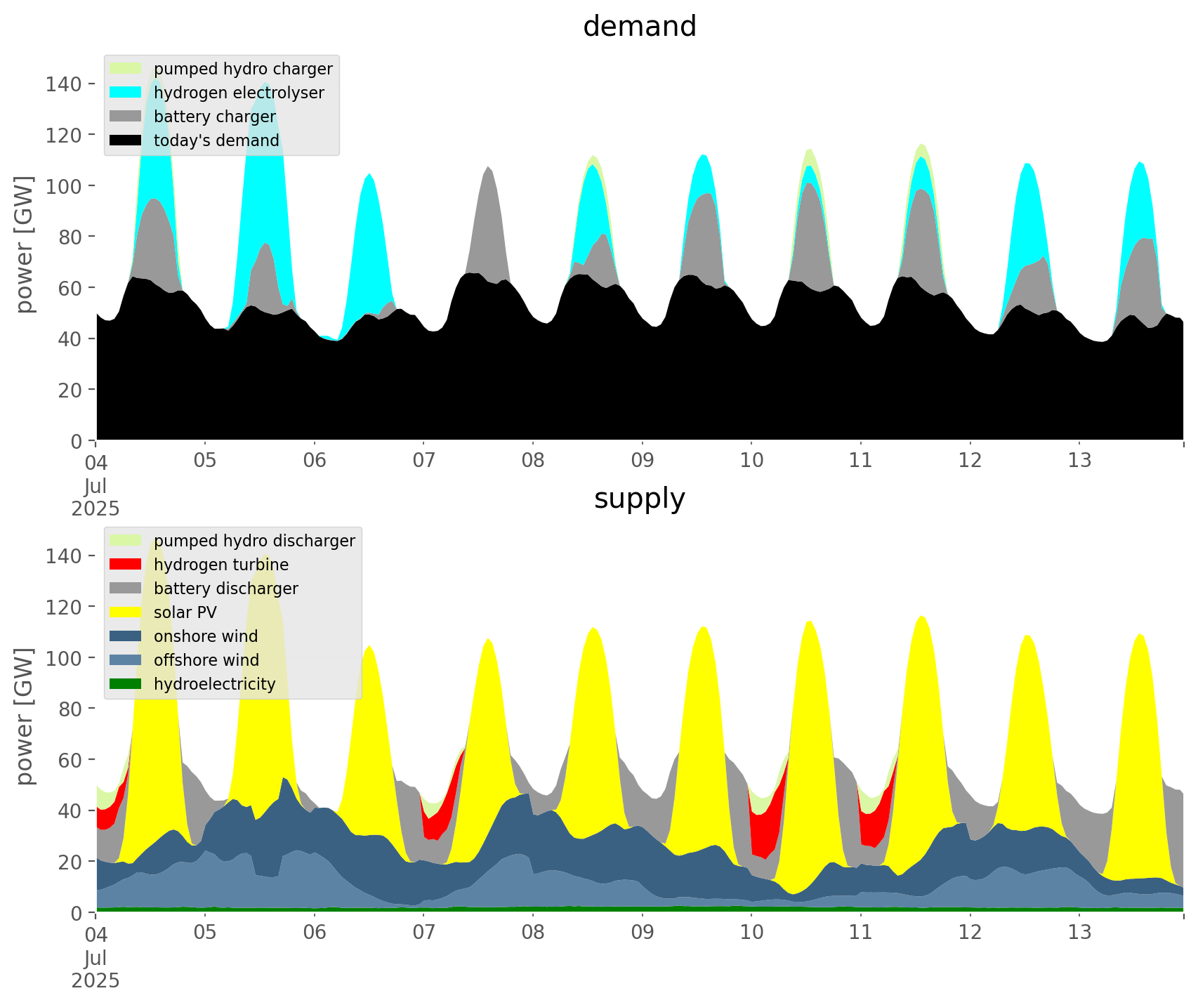Select the yellow solar PV legend swatch
Viewport: 1198px width, 1005px height.
coord(126,612)
